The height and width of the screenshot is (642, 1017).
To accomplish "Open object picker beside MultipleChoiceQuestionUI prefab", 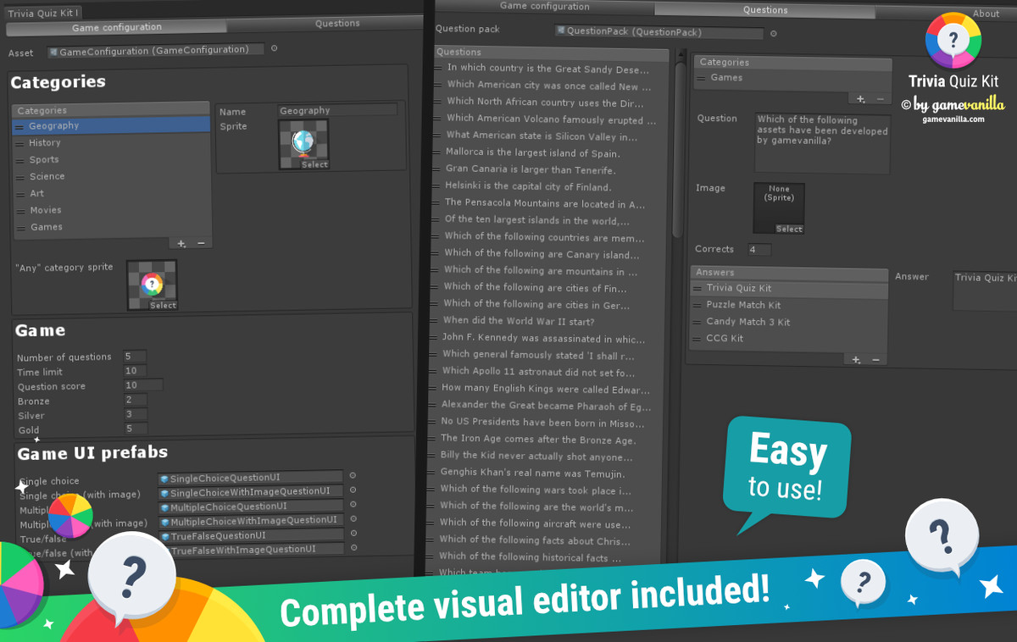I will tap(353, 506).
